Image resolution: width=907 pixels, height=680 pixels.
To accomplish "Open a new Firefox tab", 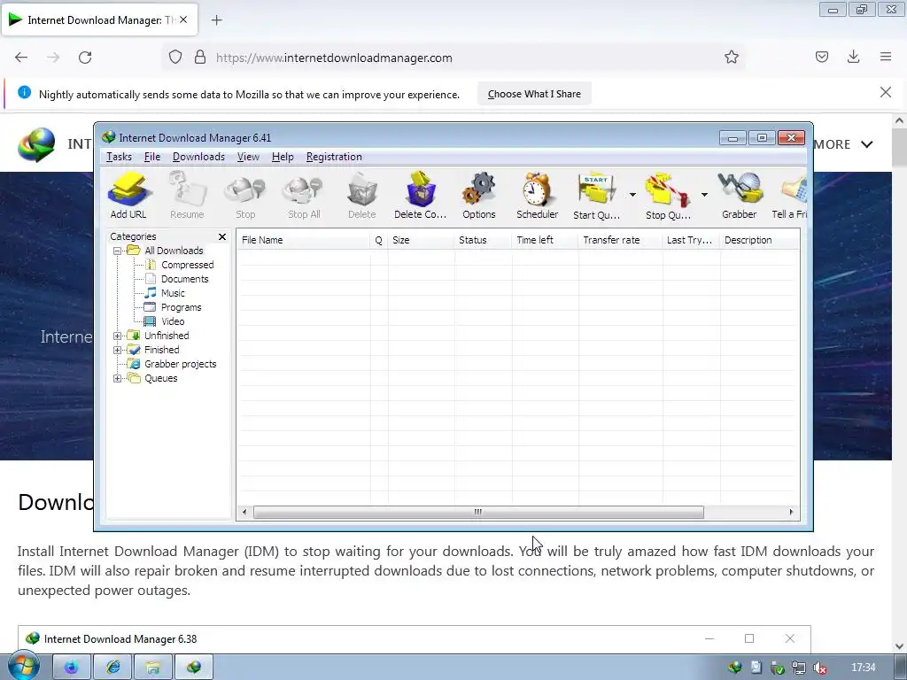I will pos(216,20).
